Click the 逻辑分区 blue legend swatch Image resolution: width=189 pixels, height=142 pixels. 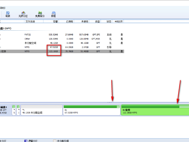pyautogui.click(x=26, y=141)
